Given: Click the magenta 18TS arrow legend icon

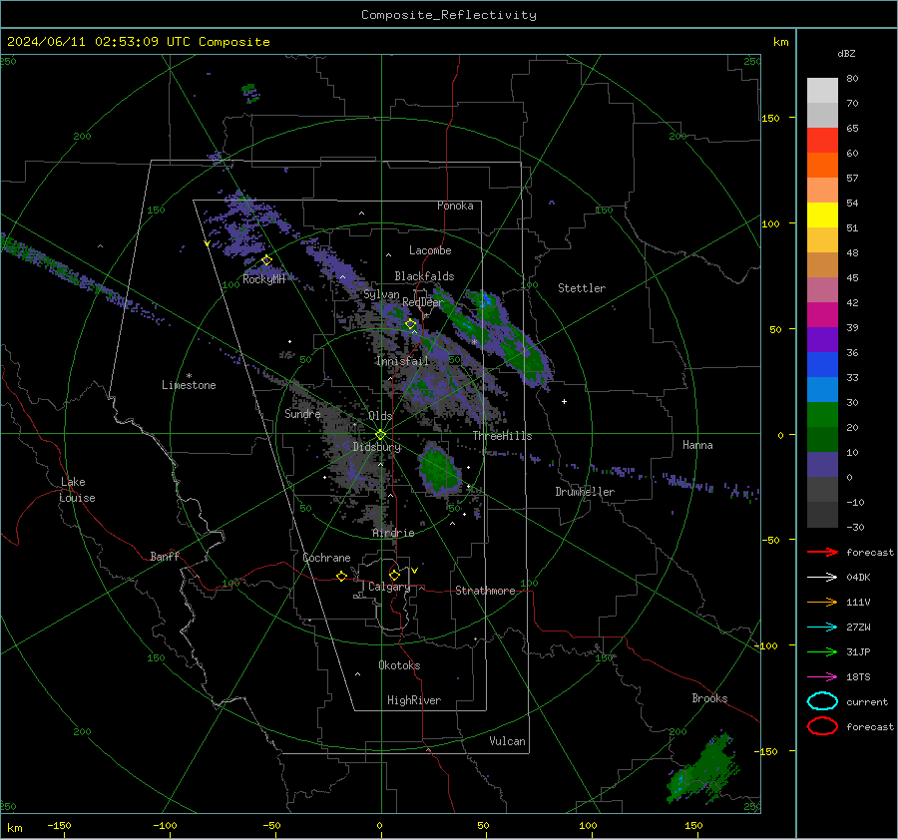Looking at the screenshot, I should [x=822, y=677].
